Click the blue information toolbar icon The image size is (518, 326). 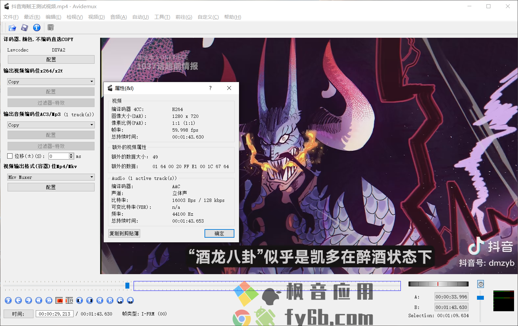tap(37, 28)
